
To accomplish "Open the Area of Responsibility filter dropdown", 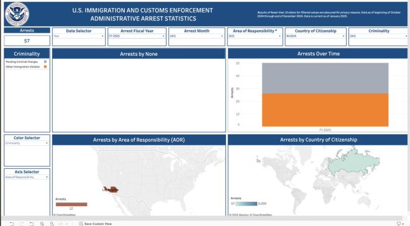I will pyautogui.click(x=255, y=36).
